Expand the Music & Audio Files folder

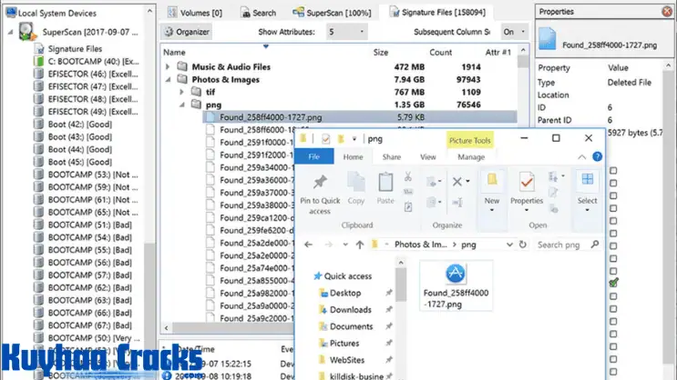(x=168, y=66)
